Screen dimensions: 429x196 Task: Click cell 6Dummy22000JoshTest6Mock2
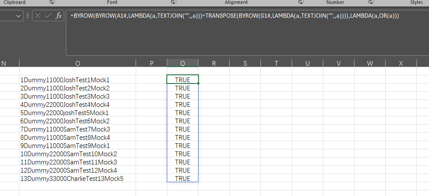(x=78, y=121)
